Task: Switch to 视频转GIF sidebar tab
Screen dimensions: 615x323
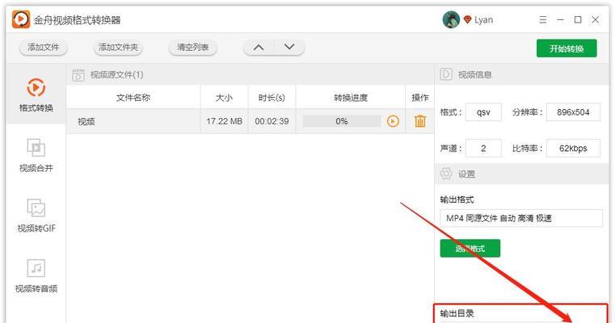Action: (36, 216)
